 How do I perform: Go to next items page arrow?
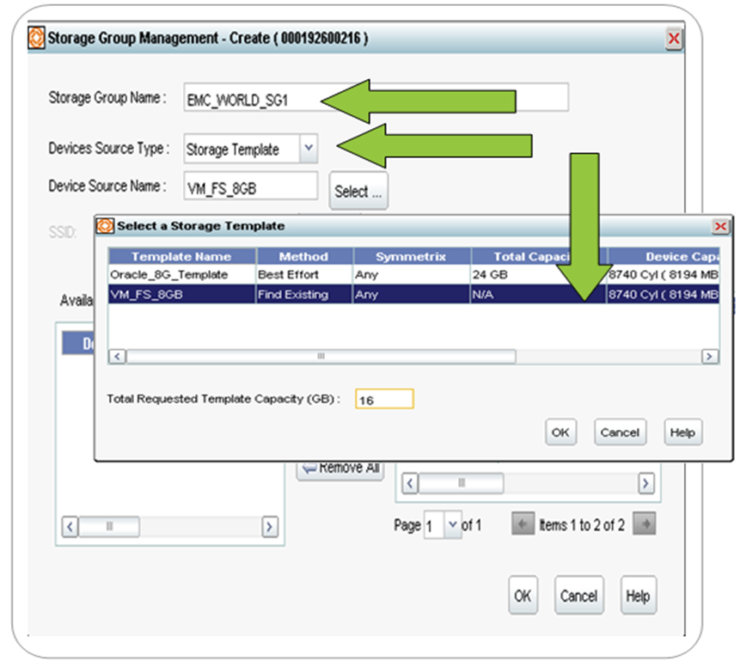[x=645, y=524]
